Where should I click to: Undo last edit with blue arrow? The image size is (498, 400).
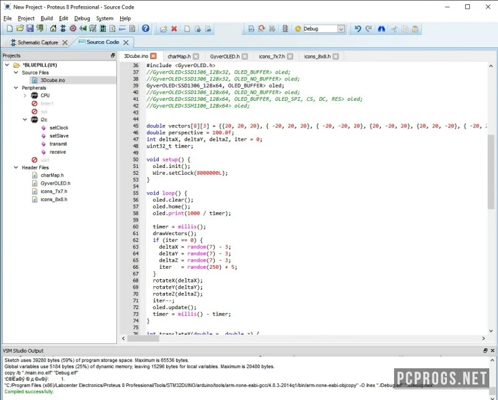click(x=358, y=29)
